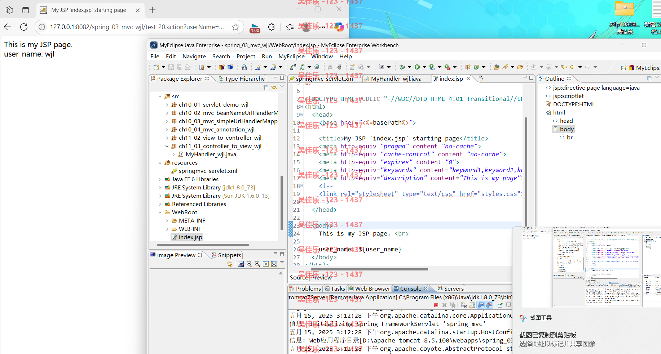Viewport: 661px width, 354px height.
Task: Click the New Java Package icon
Action: click(468, 67)
